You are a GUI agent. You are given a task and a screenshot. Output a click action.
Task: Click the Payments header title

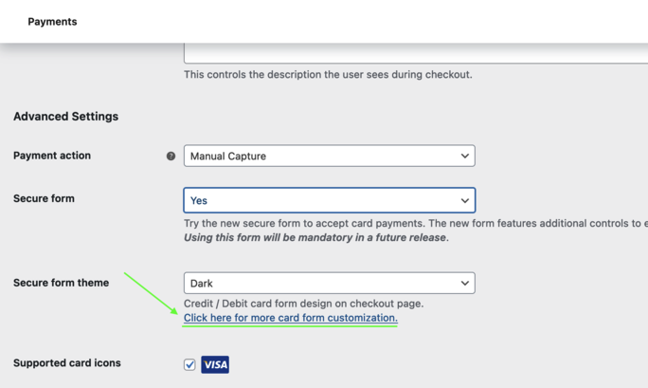pos(52,22)
